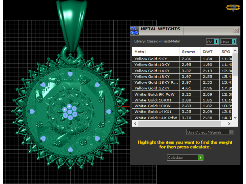Click the metal list down arrow
Screen dimensions: 246x184
[x=235, y=118]
